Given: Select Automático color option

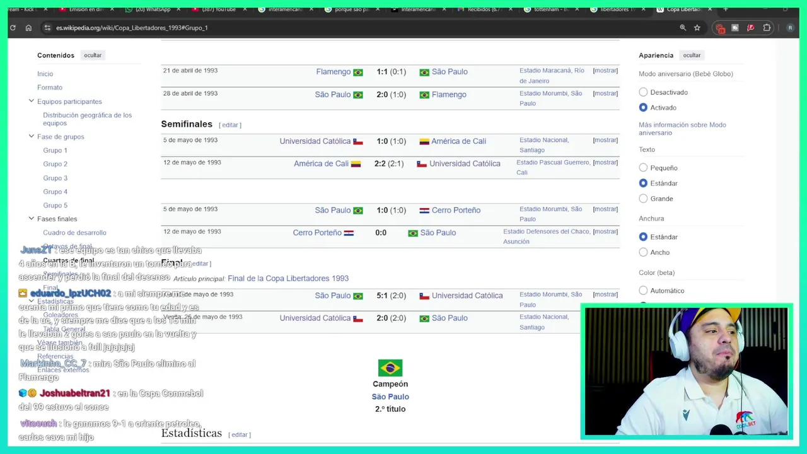Looking at the screenshot, I should (x=643, y=291).
